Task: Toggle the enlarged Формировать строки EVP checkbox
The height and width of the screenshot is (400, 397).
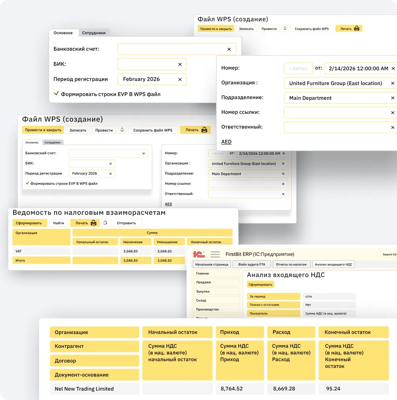Action: 56,94
